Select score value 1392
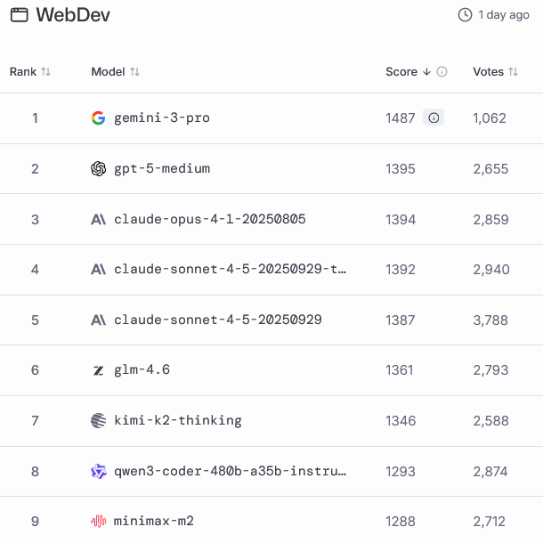Viewport: 543px width, 543px height. 401,270
